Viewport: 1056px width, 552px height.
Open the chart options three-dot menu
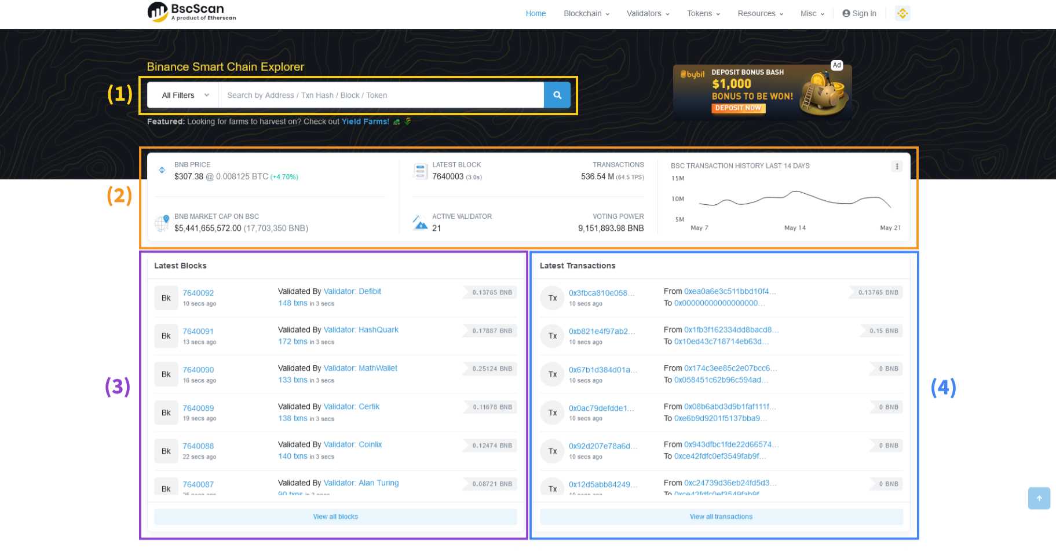pos(897,167)
